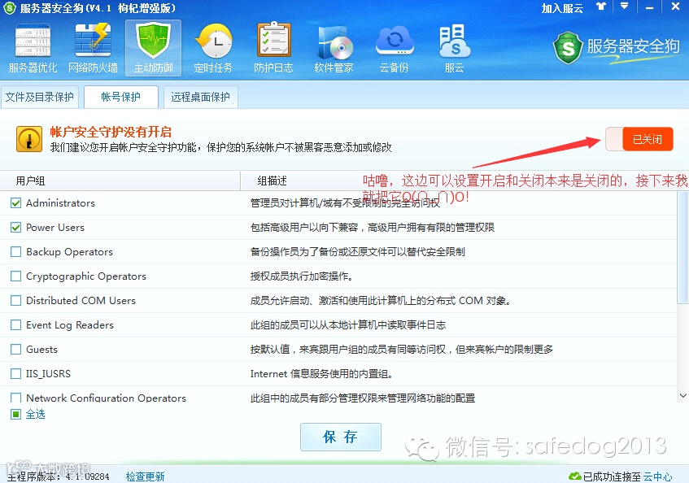689x483 pixels.
Task: Check the Cryptographic Operators checkbox
Action: (x=15, y=276)
